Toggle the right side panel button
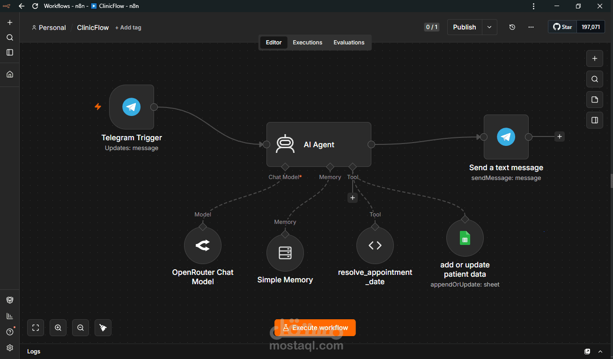 [595, 120]
